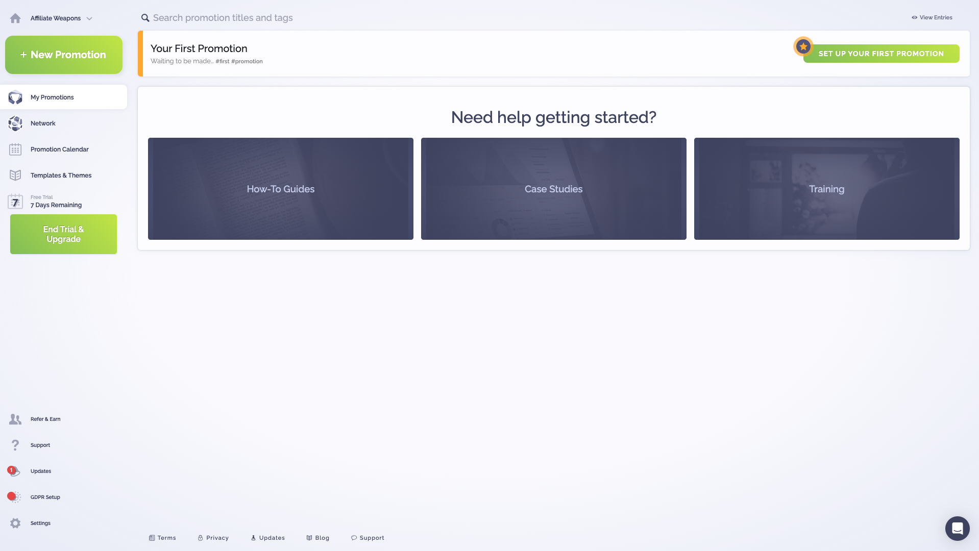Click the Templates & Themes icon

pyautogui.click(x=15, y=175)
